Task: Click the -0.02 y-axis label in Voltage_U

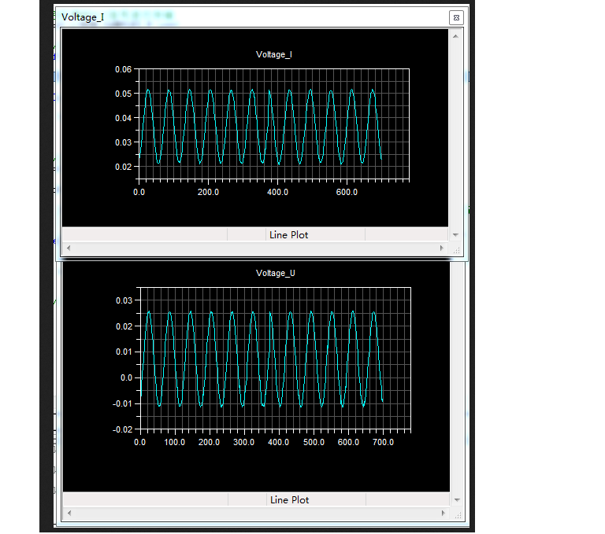Action: coord(122,429)
